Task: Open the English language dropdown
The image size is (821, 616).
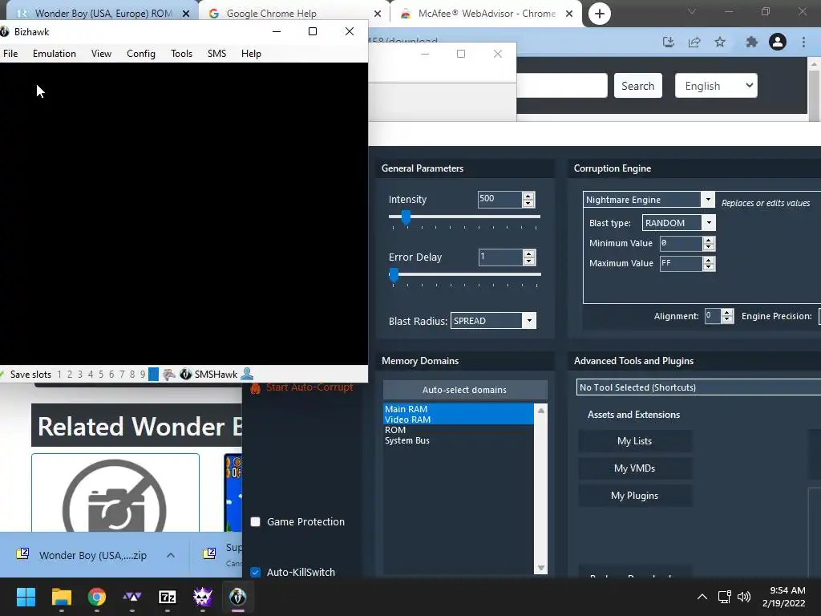Action: click(x=716, y=86)
